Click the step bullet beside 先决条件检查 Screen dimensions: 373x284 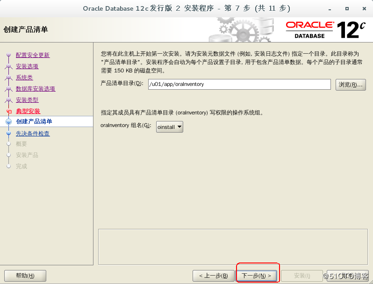tap(8, 133)
